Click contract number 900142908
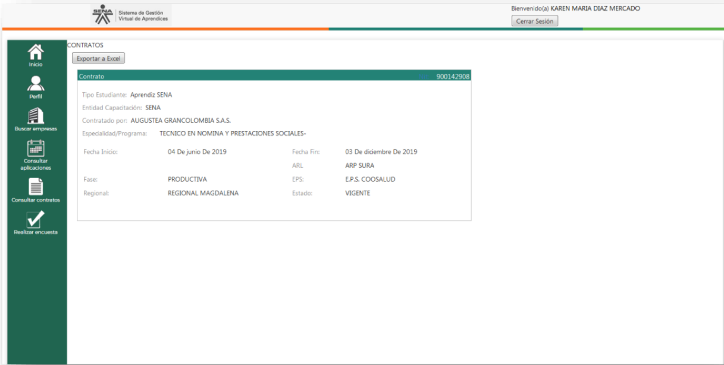 tap(453, 76)
